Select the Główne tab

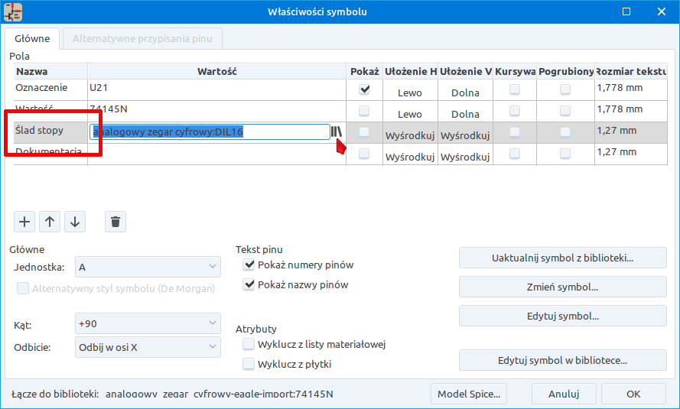[32, 38]
